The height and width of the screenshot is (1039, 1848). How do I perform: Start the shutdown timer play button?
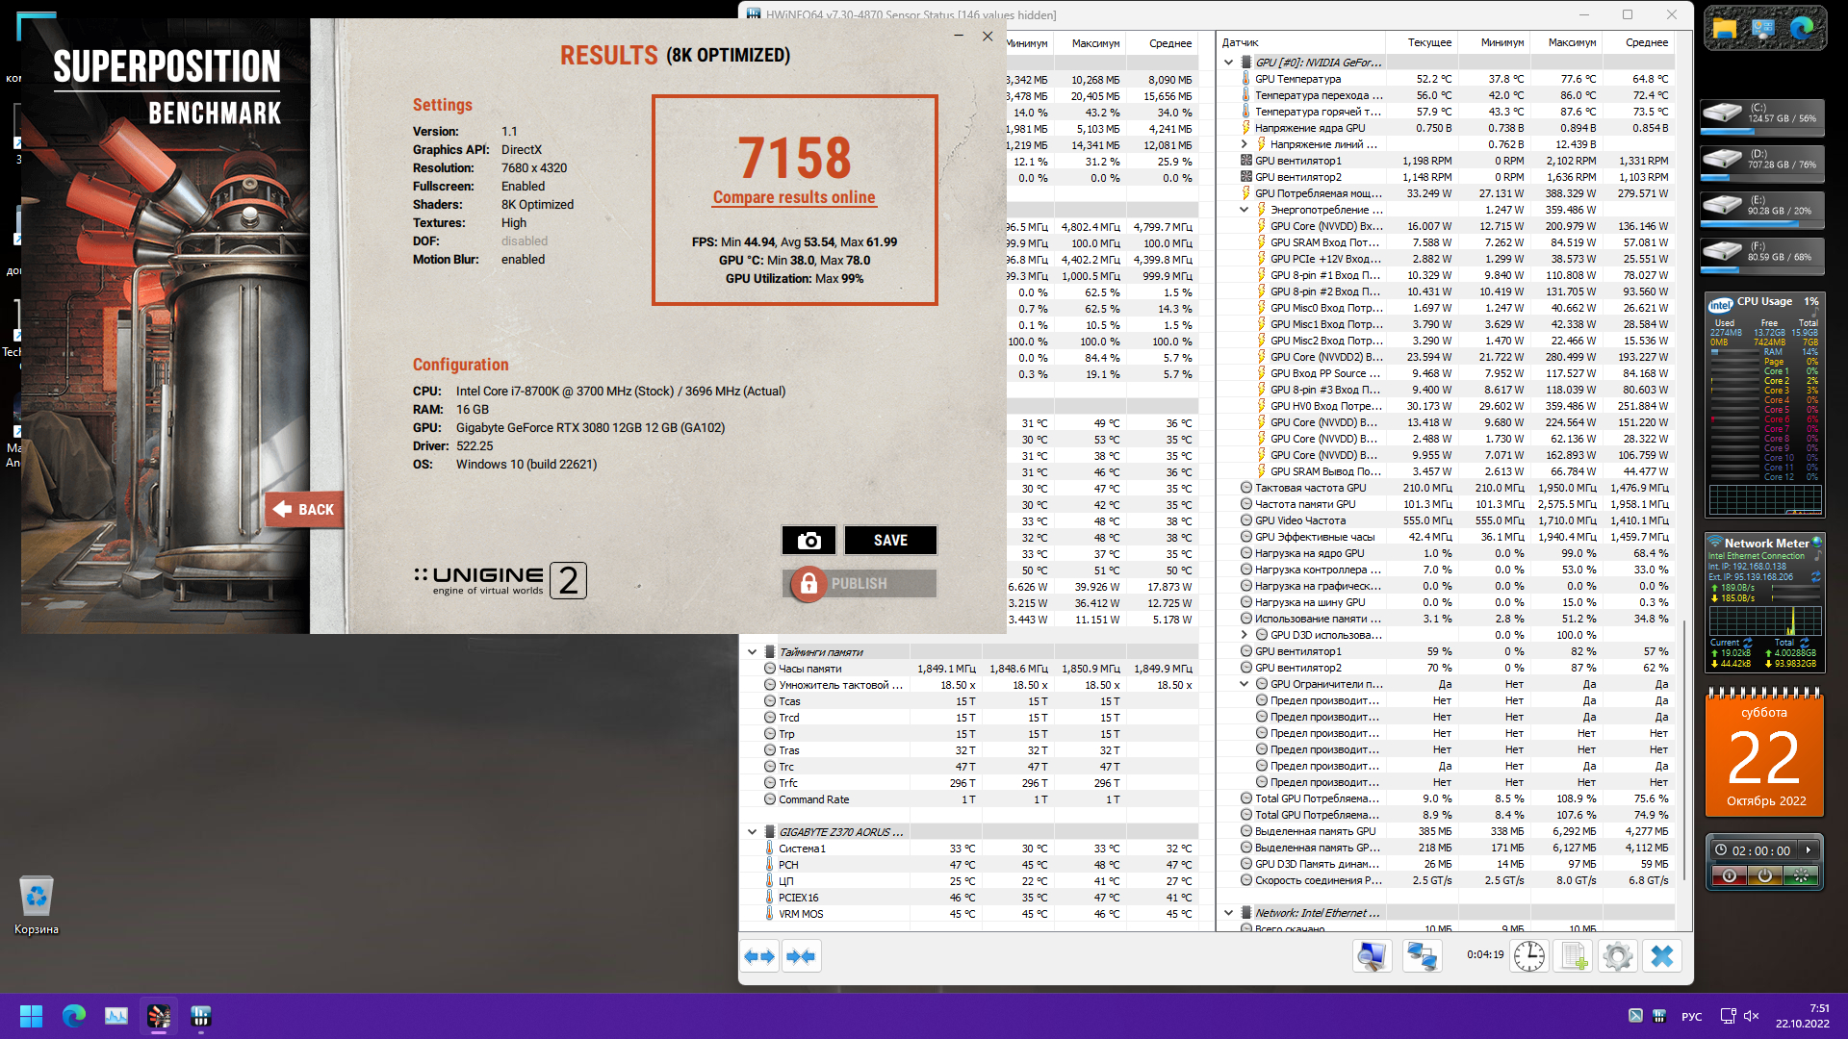coord(1809,850)
